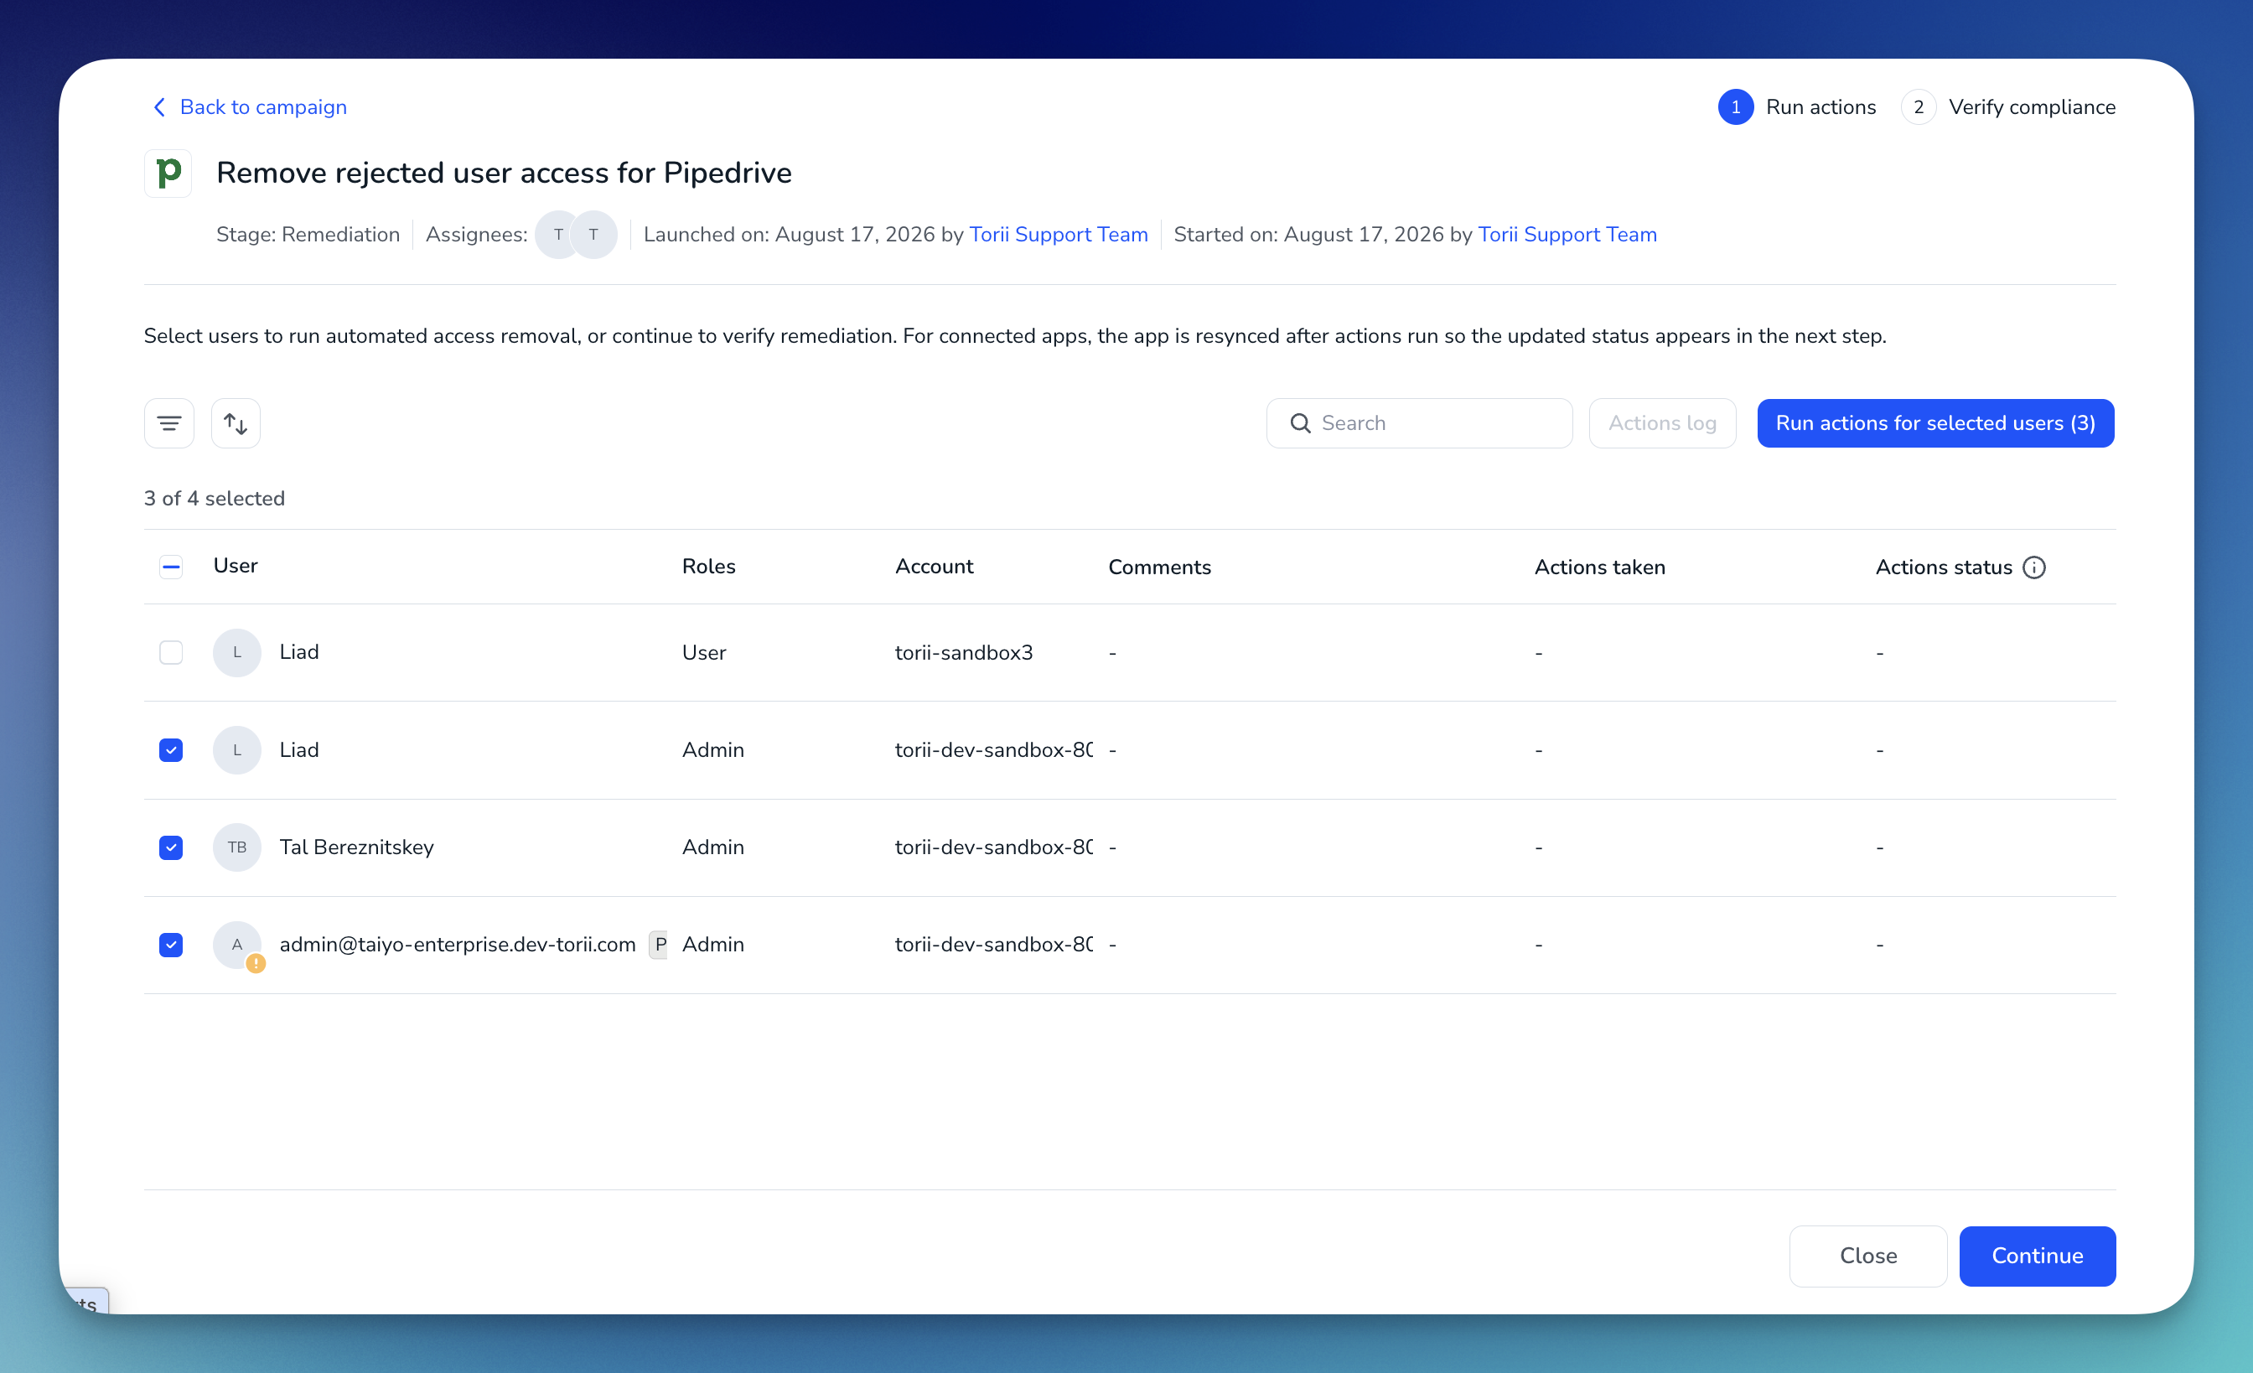Open the Actions log
The width and height of the screenshot is (2253, 1373).
[x=1662, y=423]
